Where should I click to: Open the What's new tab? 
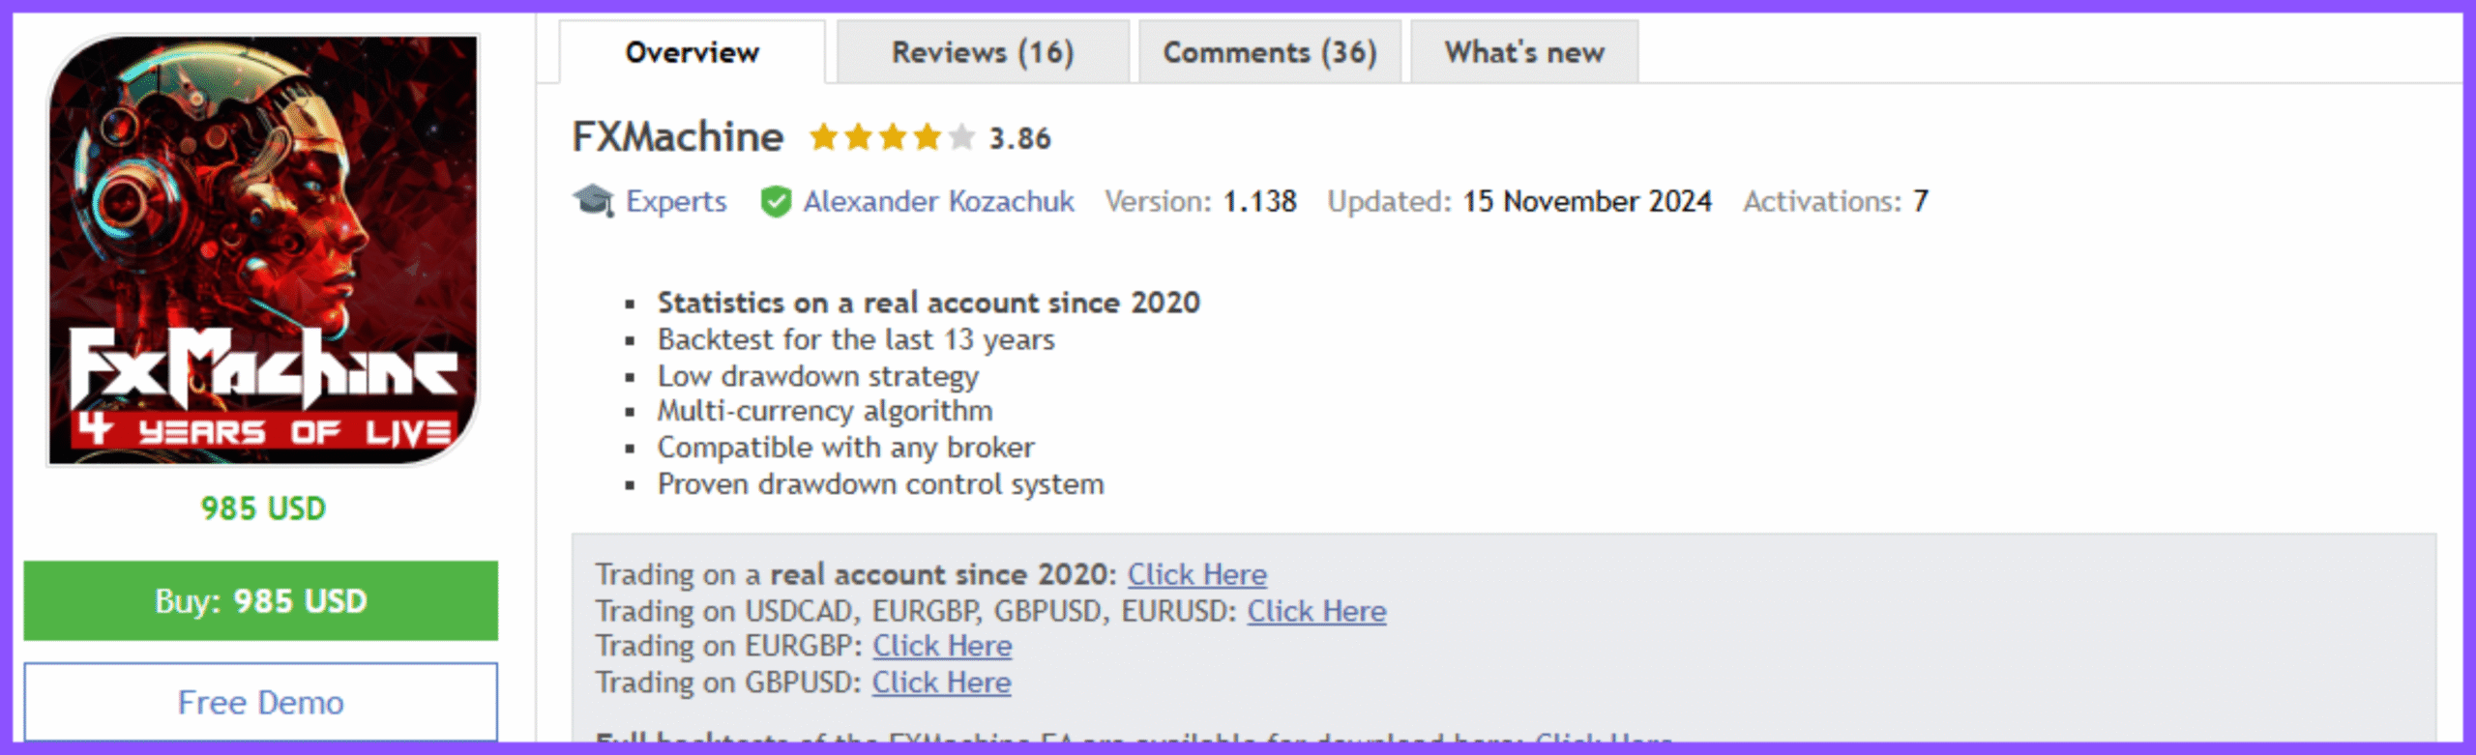click(1524, 52)
